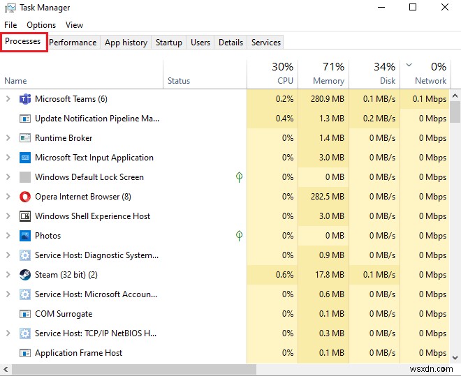Viewport: 461px width, 376px height.
Task: Click the Service Host Microsoft Account gear icon
Action: click(x=25, y=294)
